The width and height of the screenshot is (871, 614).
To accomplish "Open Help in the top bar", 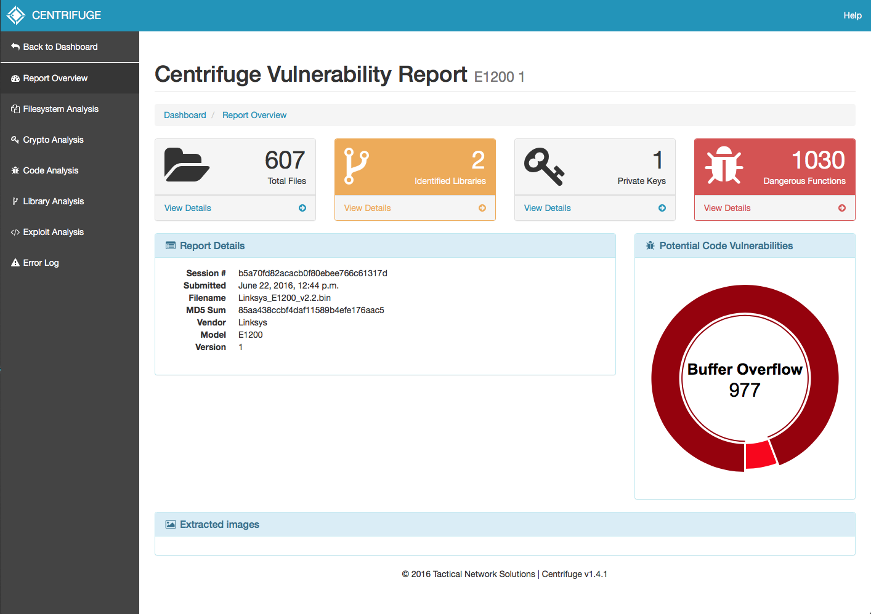I will point(852,15).
